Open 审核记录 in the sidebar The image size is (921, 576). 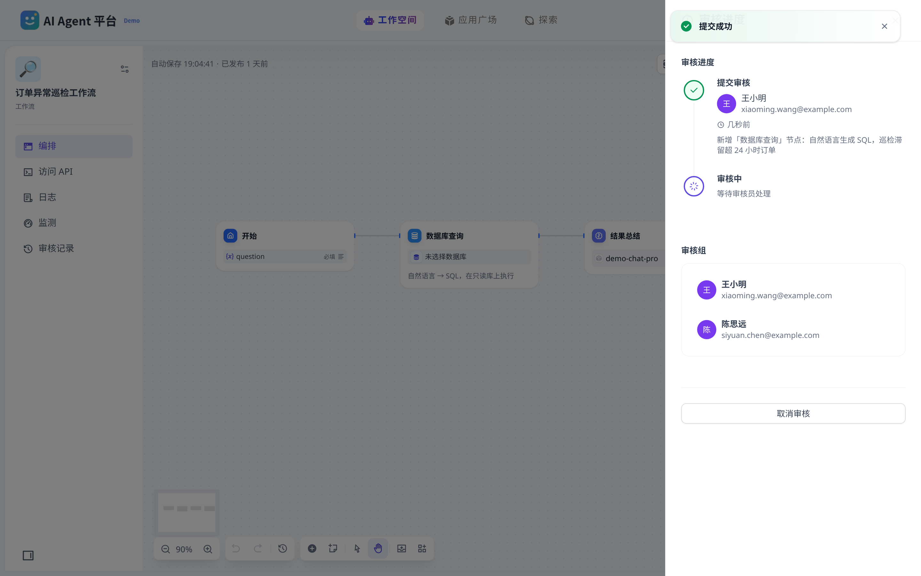(x=74, y=249)
